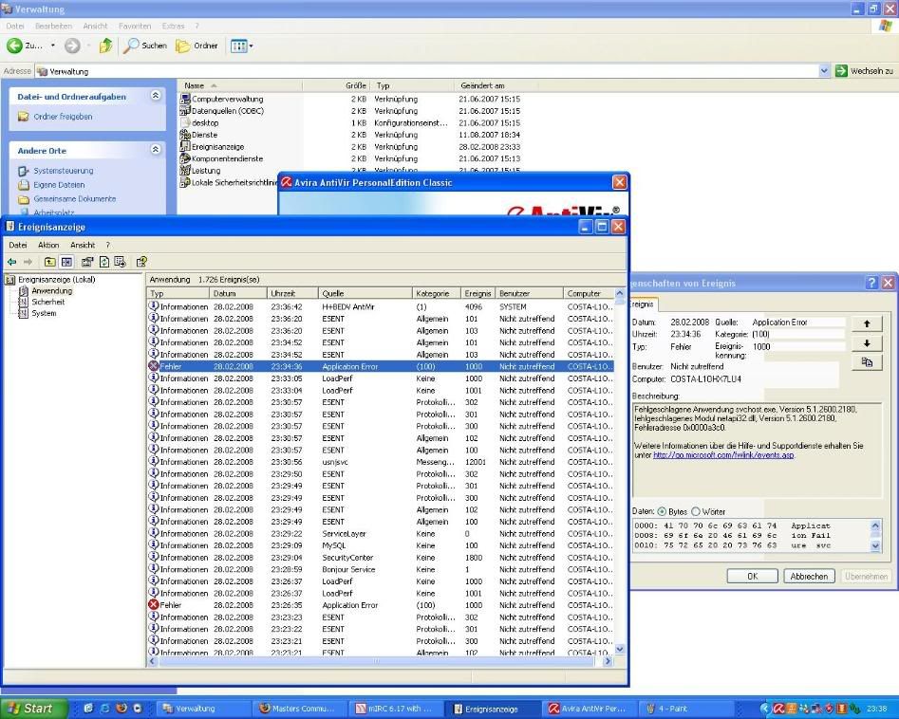Viewport: 899px width, 719px height.
Task: Click previous event up-arrow in event properties
Action: (x=867, y=323)
